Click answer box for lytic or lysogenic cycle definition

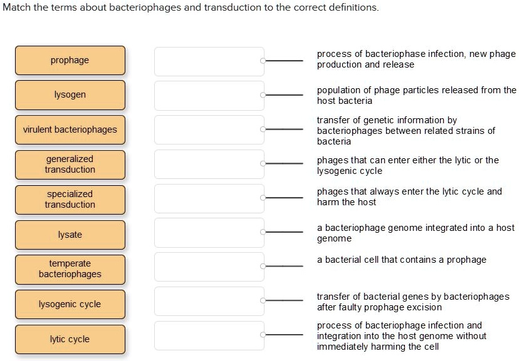coord(209,165)
